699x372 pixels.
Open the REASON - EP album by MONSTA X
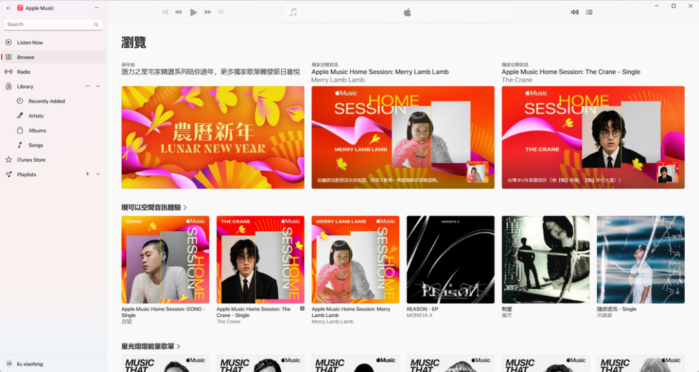[x=450, y=259]
